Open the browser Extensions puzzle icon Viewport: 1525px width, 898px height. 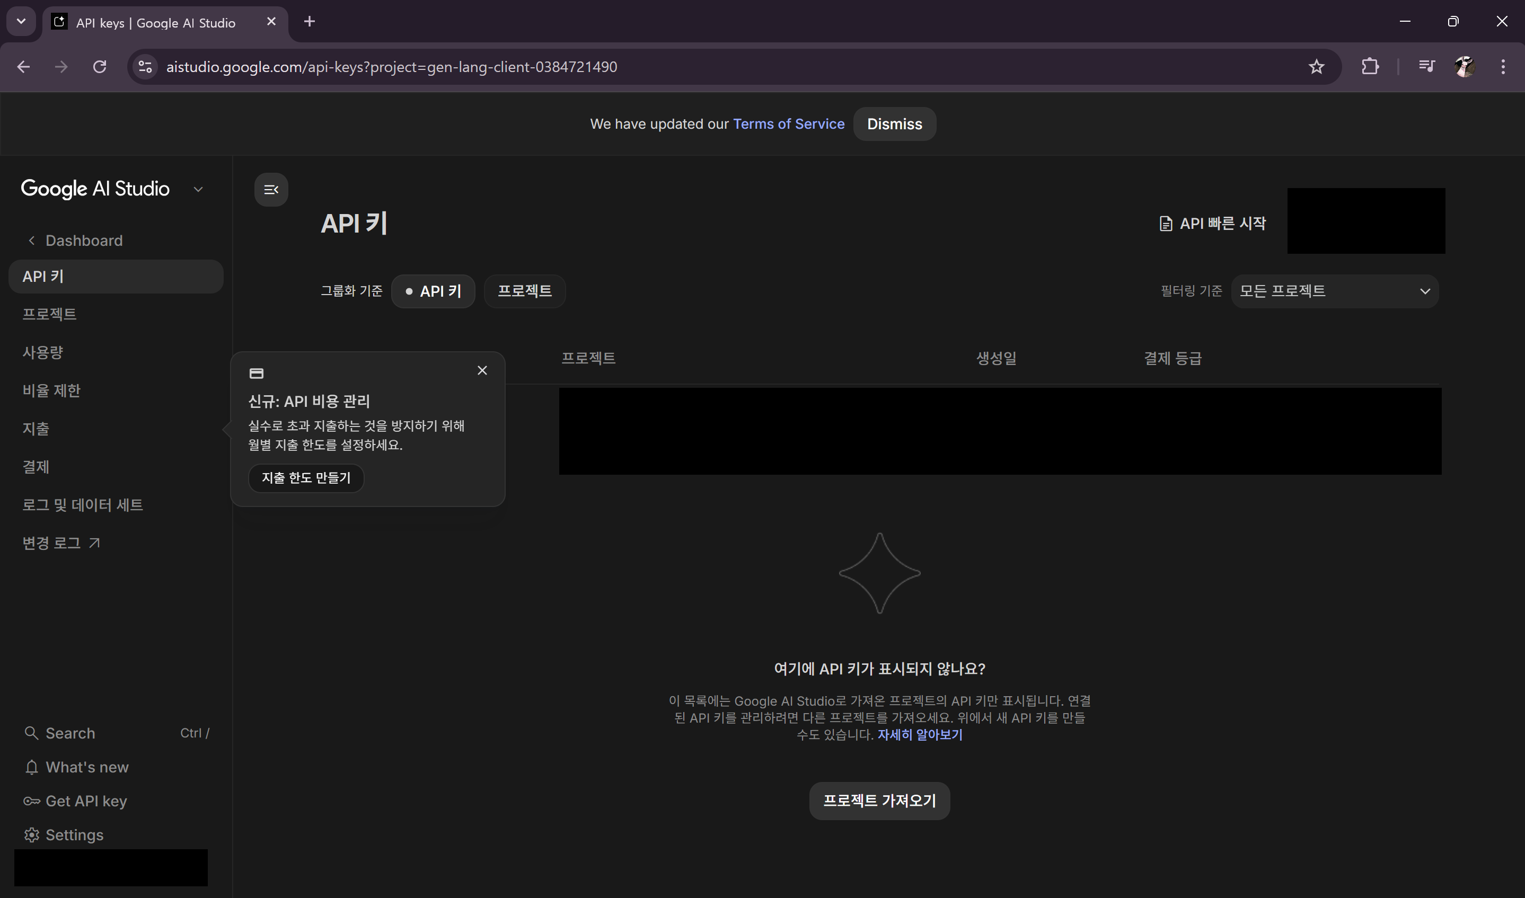pyautogui.click(x=1370, y=67)
